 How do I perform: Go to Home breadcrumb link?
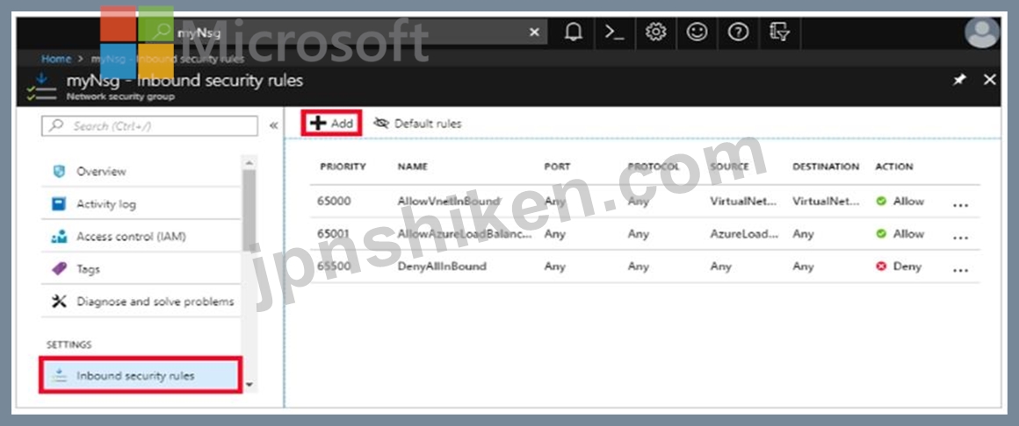click(56, 59)
